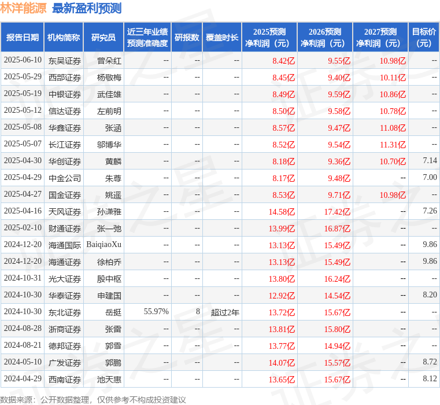Select the 华鑫证券 institution cell
Image resolution: width=440 pixels, height=405 pixels.
65,128
